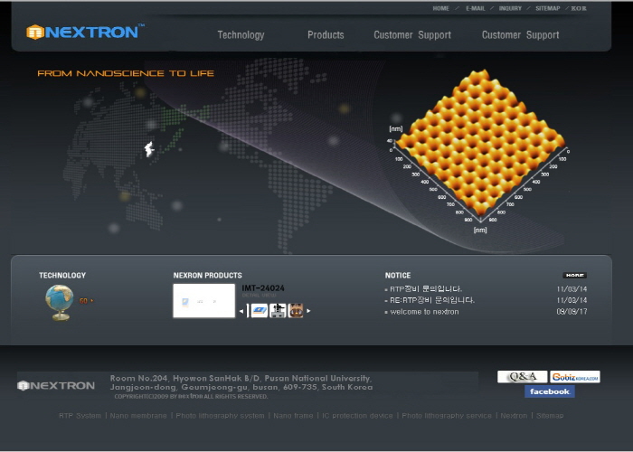Go to HOME in top bar
The width and height of the screenshot is (633, 452).
pyautogui.click(x=441, y=8)
